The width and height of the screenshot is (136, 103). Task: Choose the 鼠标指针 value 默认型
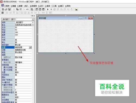click(23, 45)
